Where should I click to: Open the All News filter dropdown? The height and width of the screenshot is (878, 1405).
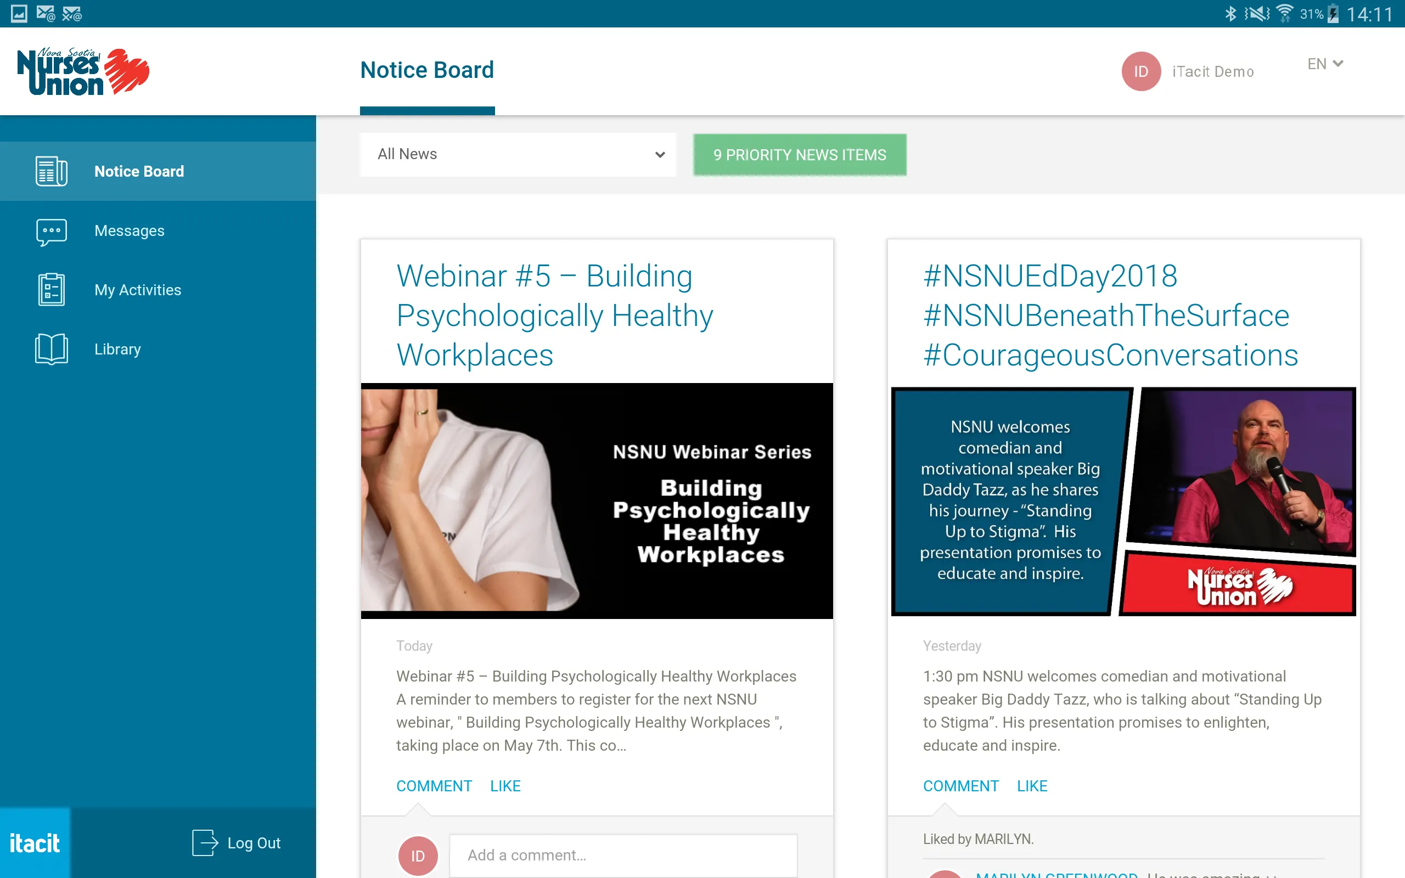pos(518,154)
